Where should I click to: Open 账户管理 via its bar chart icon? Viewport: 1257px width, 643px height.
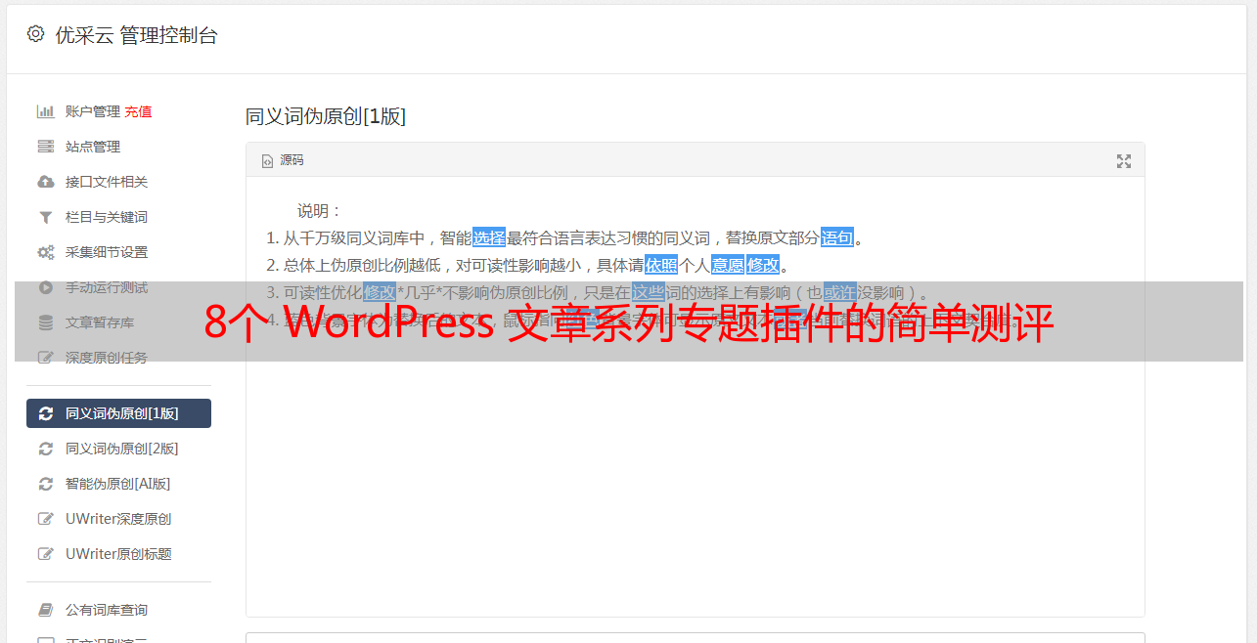45,111
